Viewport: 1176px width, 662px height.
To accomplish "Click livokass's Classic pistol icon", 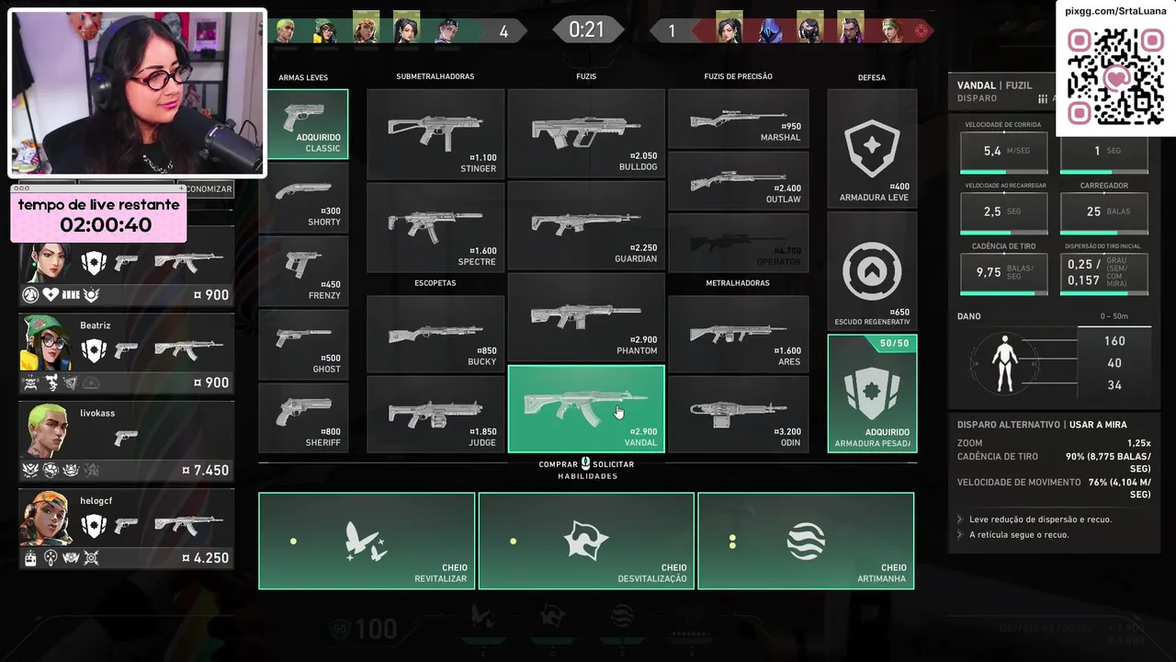I will coord(126,438).
